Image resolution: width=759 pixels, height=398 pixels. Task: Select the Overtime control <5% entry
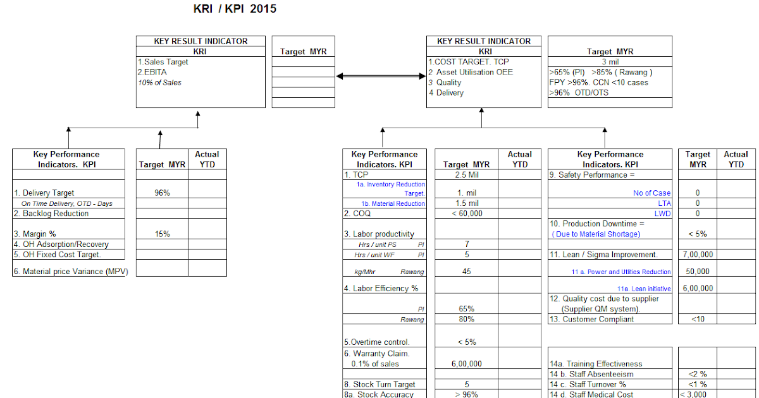pos(467,342)
